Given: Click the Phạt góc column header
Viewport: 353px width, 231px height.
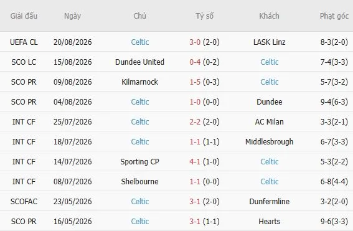Looking at the screenshot, I should (334, 16).
